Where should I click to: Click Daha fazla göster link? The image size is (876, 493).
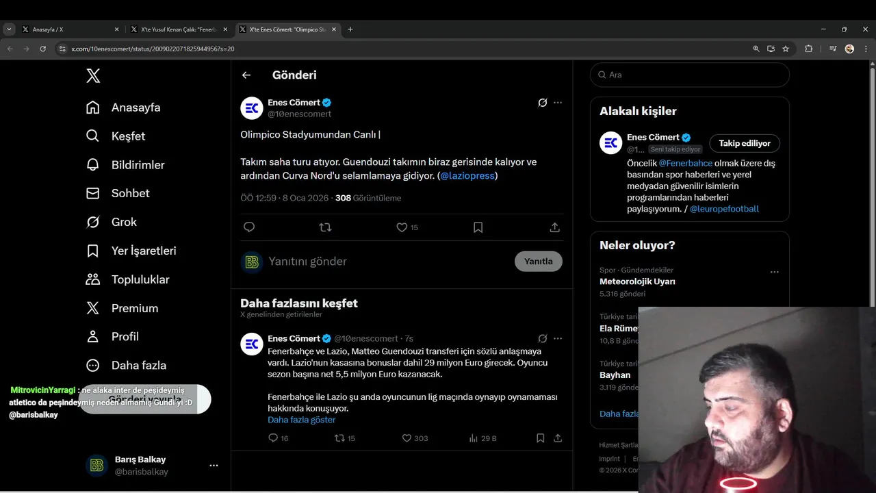pyautogui.click(x=302, y=420)
